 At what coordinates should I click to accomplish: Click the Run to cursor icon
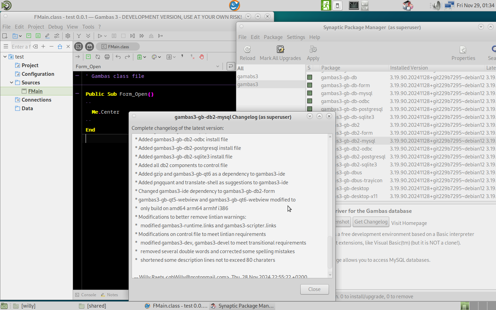tap(161, 36)
